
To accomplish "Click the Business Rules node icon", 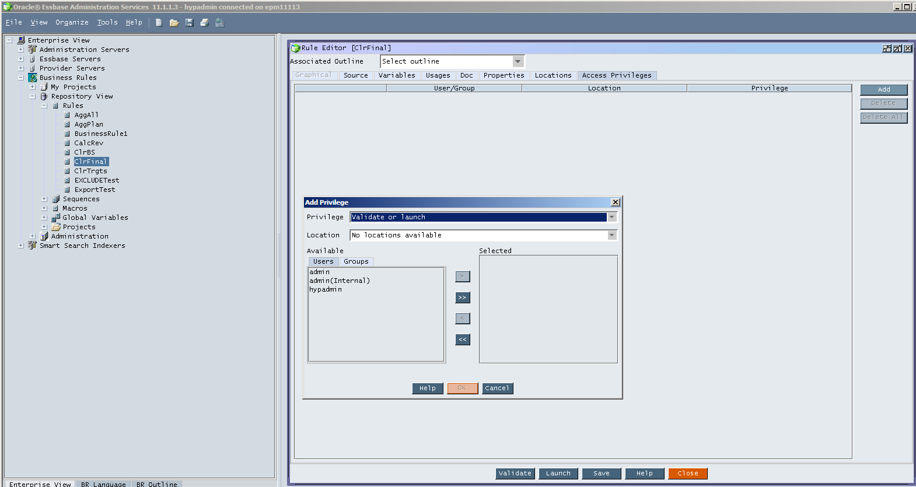I will (33, 78).
